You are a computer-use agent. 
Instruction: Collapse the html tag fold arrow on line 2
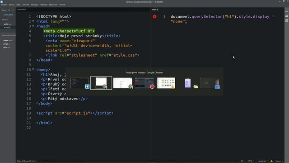coord(33,21)
